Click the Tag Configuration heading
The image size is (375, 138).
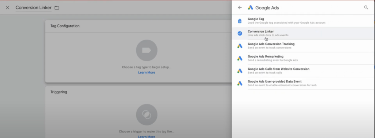[65, 26]
